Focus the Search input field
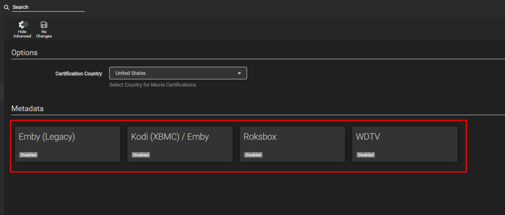The image size is (505, 215). coord(48,7)
